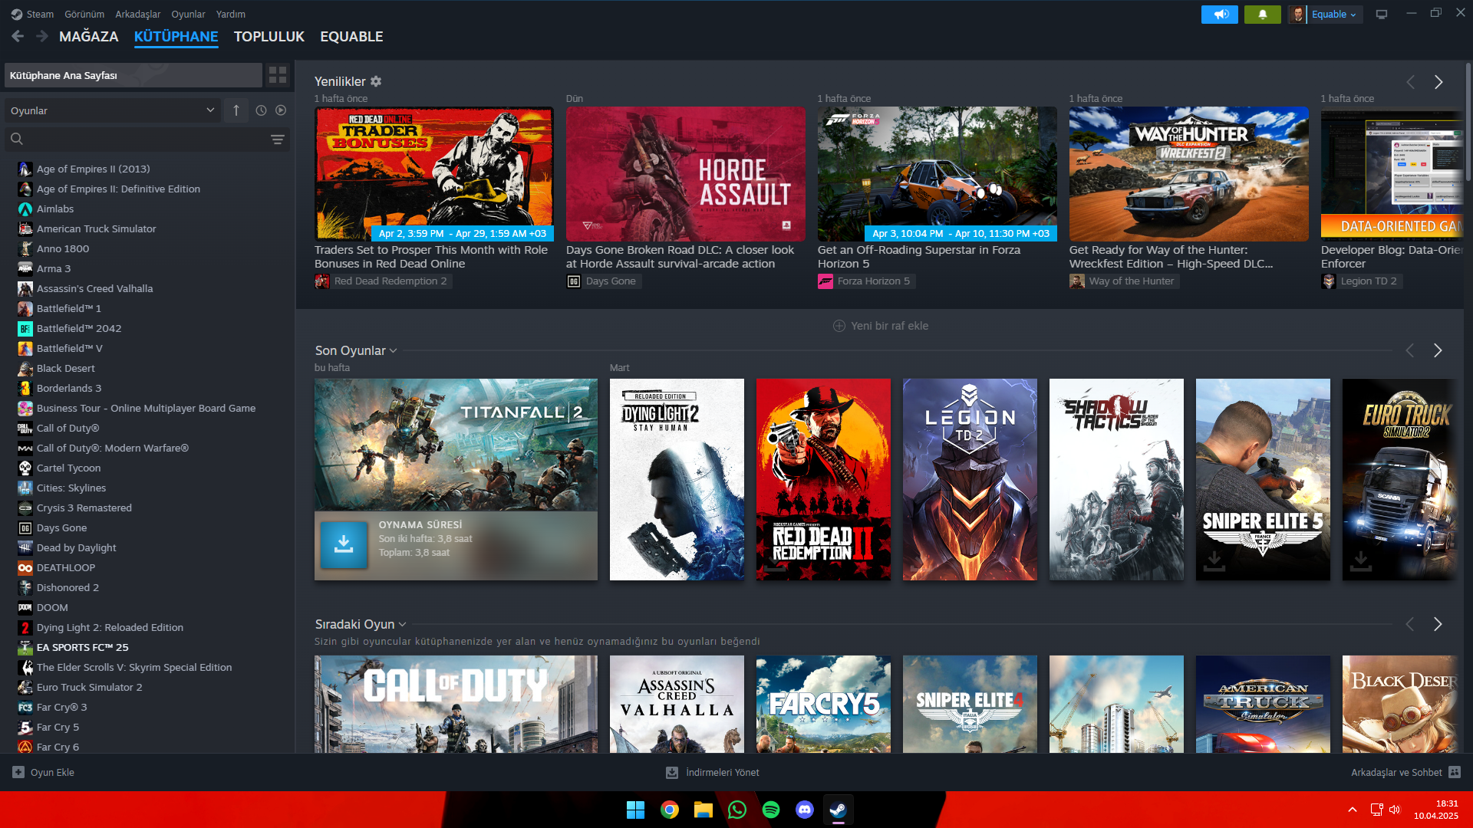The image size is (1473, 828).
Task: Open the Arkadaşlar menu
Action: tap(137, 15)
